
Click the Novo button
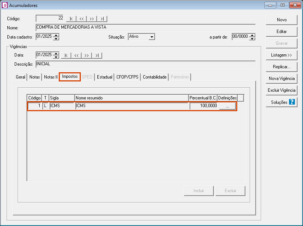[x=281, y=20]
